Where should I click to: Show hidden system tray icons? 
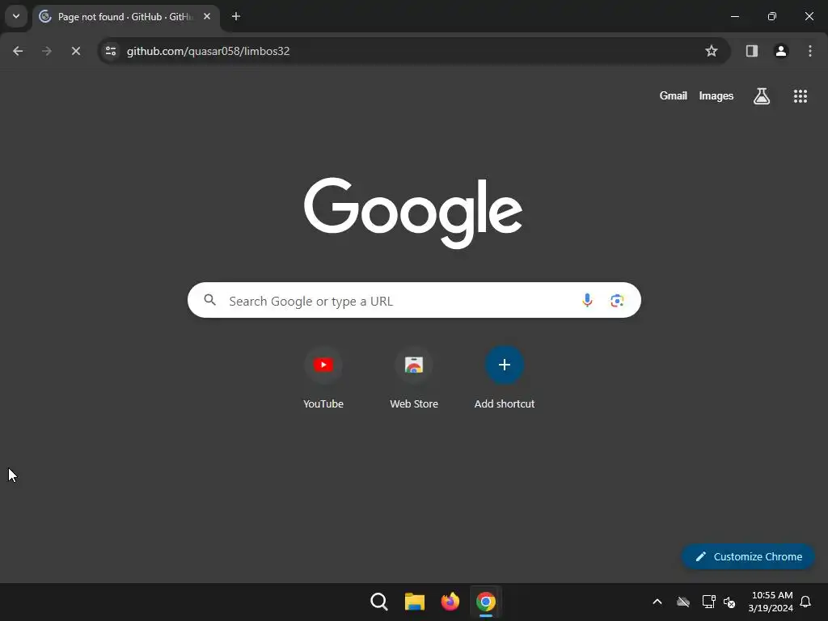(x=657, y=602)
